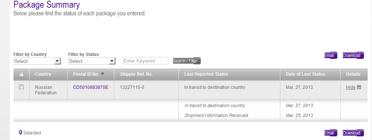Viewport: 372px width, 140px height.
Task: Open tracking number CD501088387SE link
Action: tap(91, 87)
